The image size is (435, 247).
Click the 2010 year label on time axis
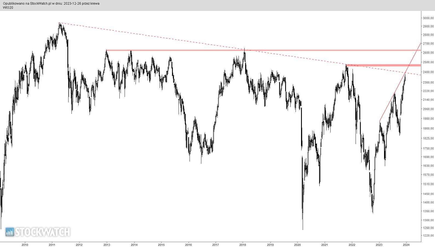tap(25, 245)
